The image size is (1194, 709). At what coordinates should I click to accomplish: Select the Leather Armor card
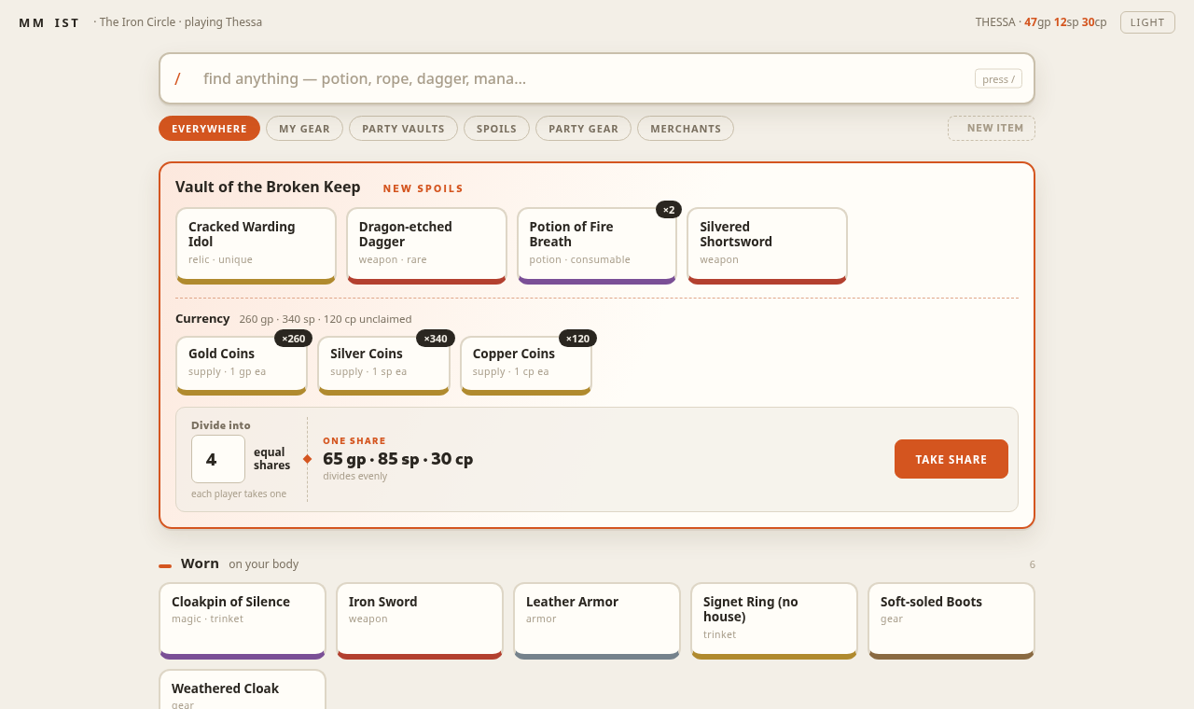tap(597, 620)
